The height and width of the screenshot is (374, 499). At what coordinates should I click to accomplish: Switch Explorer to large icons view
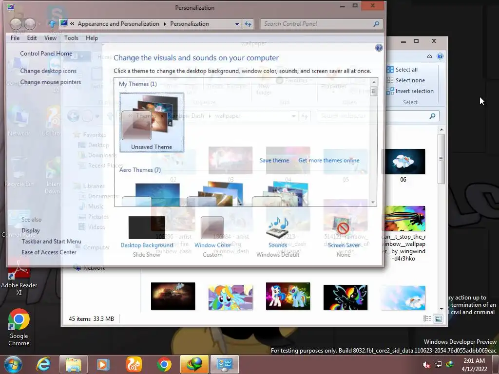pos(439,318)
